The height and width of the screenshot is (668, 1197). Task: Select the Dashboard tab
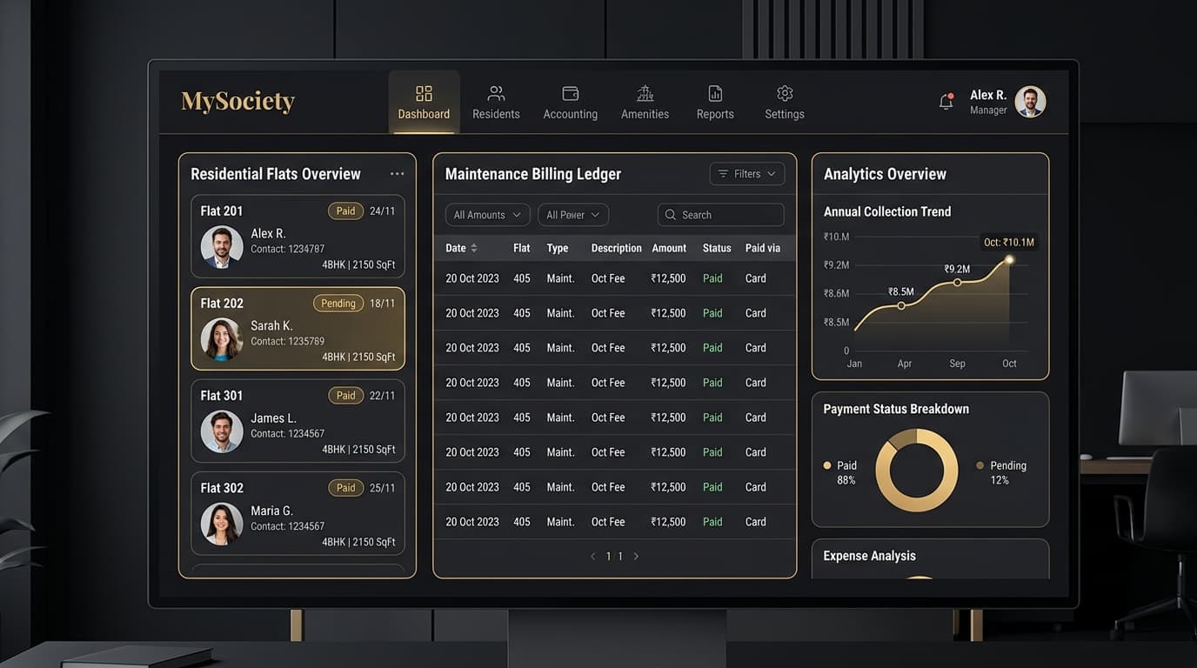click(x=424, y=102)
